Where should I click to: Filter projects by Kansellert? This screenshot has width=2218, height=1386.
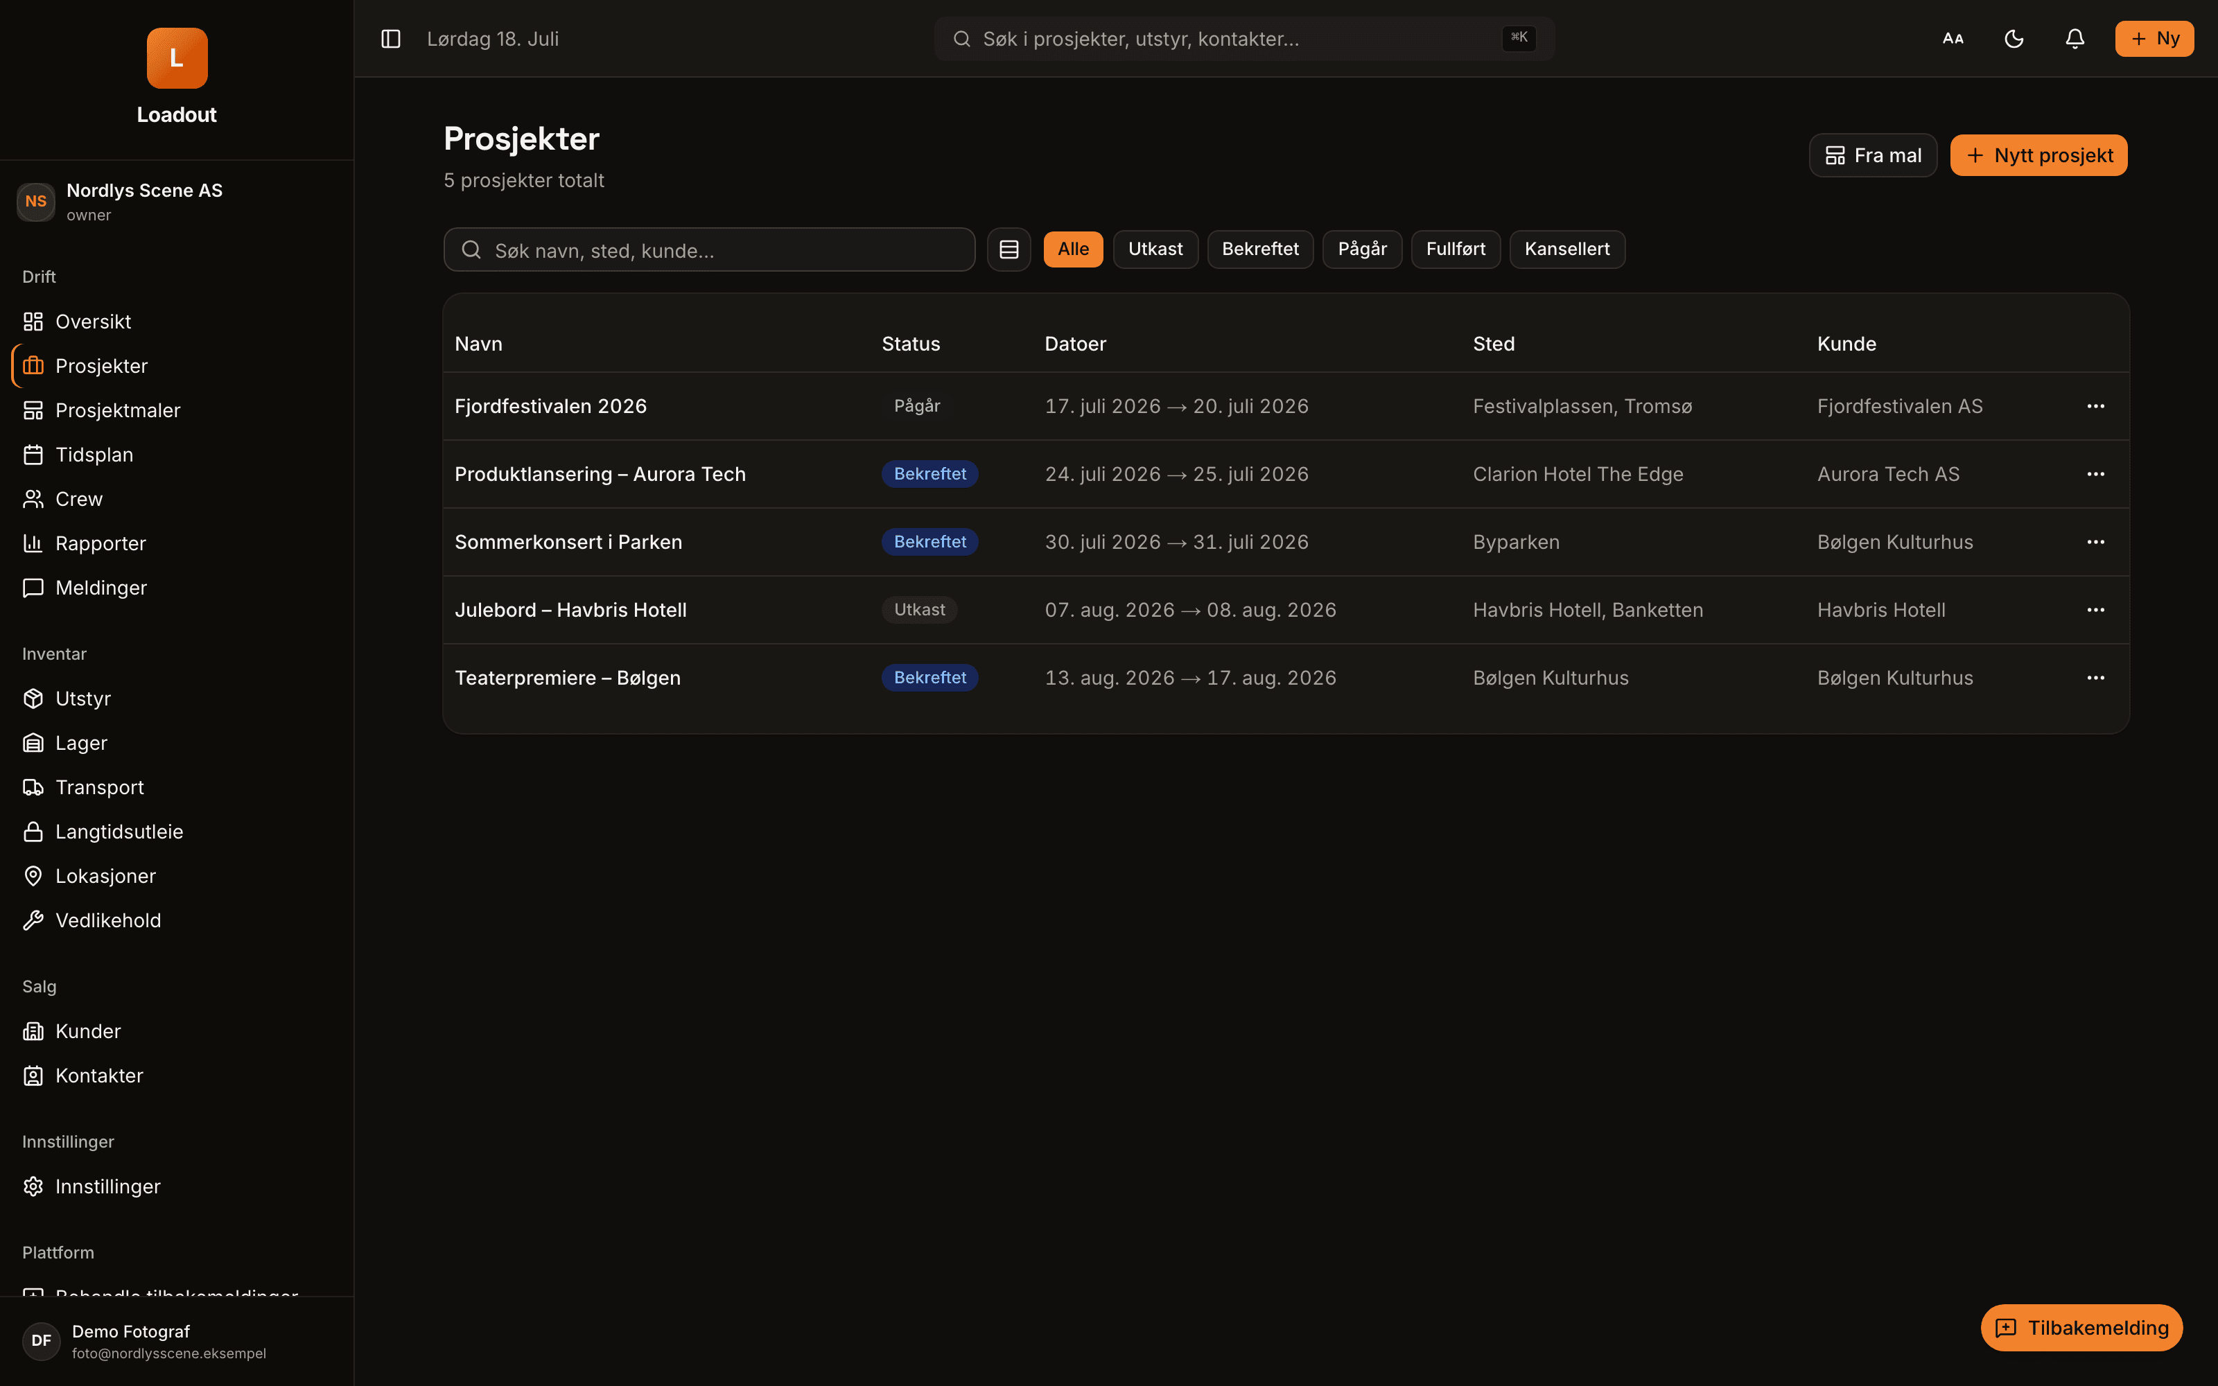coord(1567,249)
